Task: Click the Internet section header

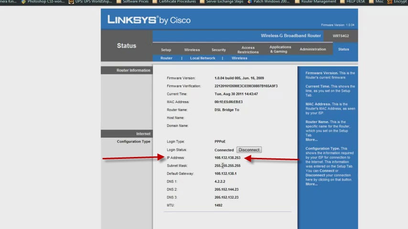Action: click(143, 134)
